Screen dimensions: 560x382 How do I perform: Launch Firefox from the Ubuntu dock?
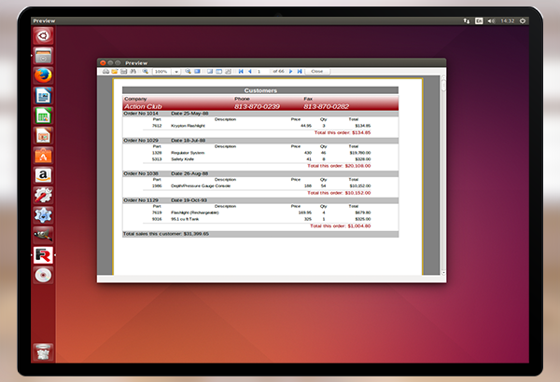pos(44,75)
